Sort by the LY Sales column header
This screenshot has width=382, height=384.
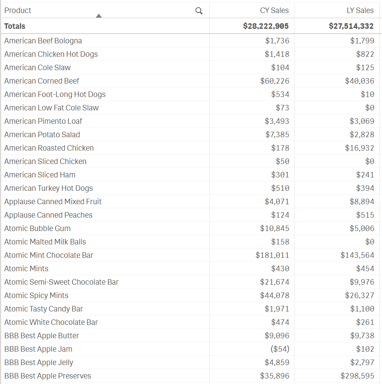[x=360, y=11]
